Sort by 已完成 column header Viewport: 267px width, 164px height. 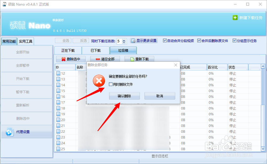193,67
